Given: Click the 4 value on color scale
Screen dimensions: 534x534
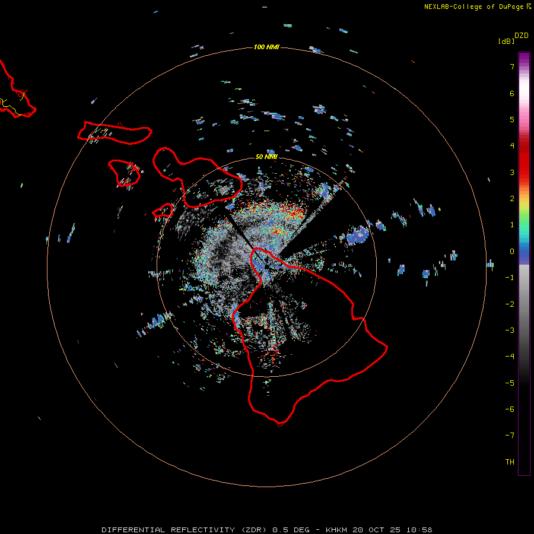Looking at the screenshot, I should click(x=512, y=146).
